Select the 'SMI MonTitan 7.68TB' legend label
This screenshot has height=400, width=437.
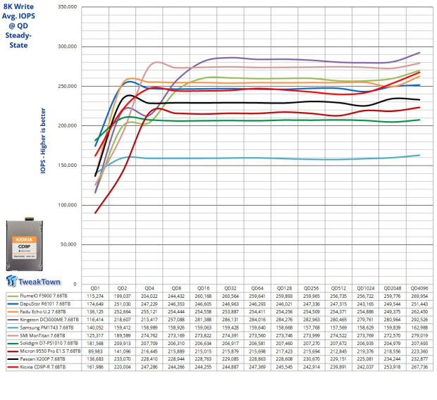(x=42, y=336)
